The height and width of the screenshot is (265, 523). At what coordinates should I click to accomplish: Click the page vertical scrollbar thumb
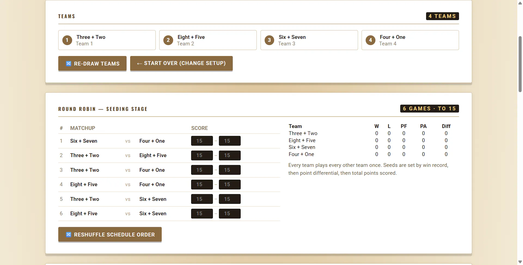(x=520, y=64)
